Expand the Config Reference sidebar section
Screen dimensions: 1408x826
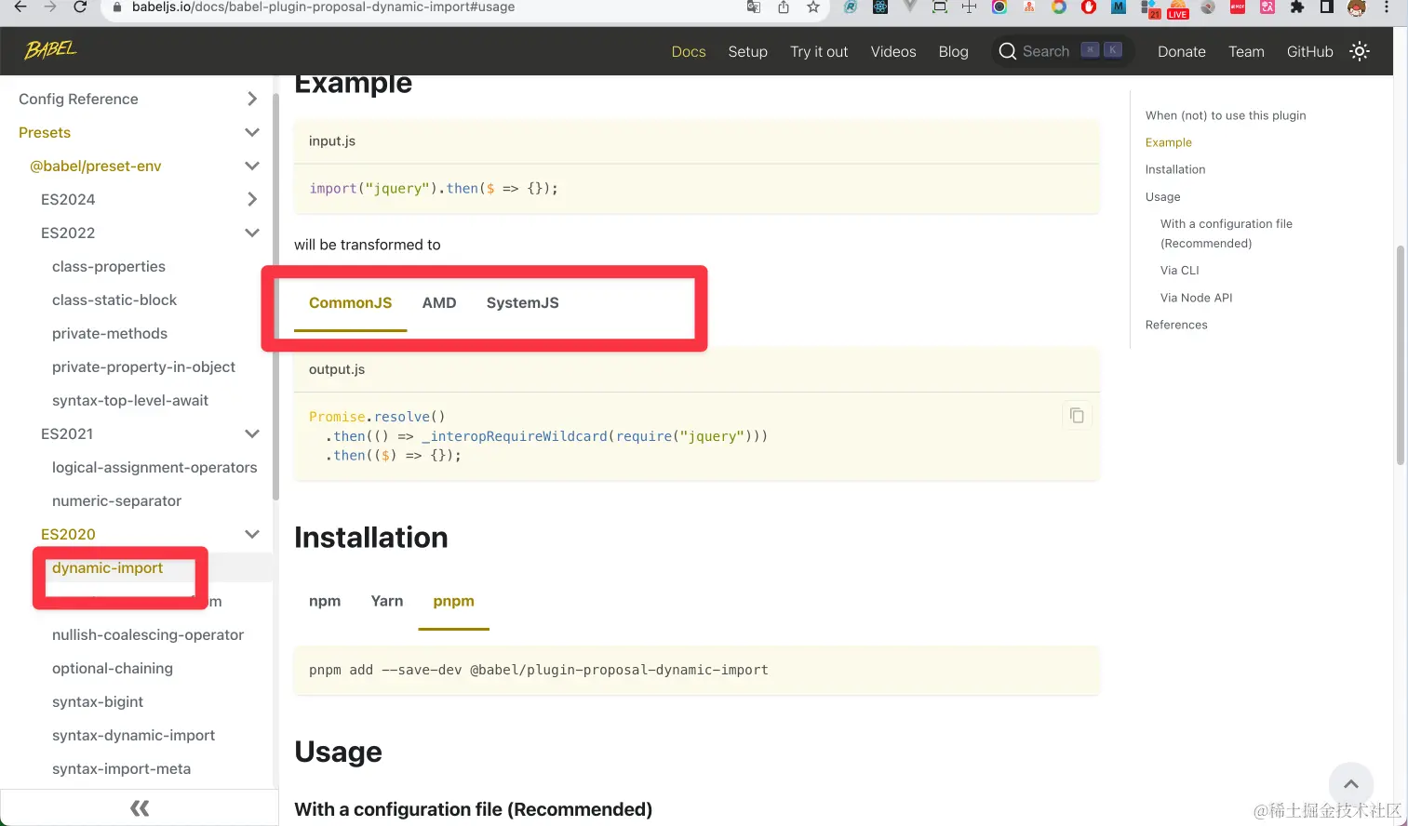(x=251, y=99)
